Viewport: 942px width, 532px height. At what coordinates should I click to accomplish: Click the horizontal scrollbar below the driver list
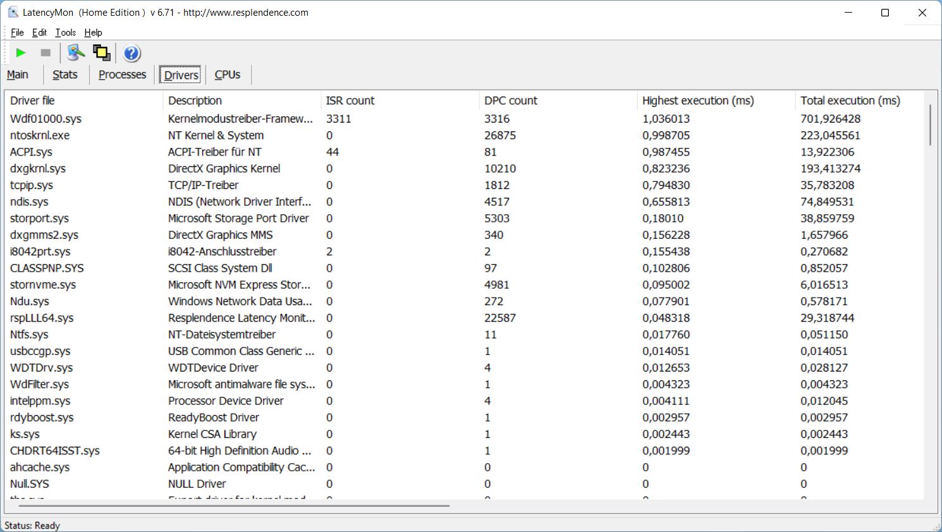pyautogui.click(x=234, y=505)
